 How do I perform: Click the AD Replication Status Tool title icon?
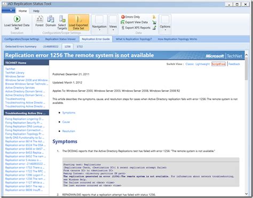4,4
